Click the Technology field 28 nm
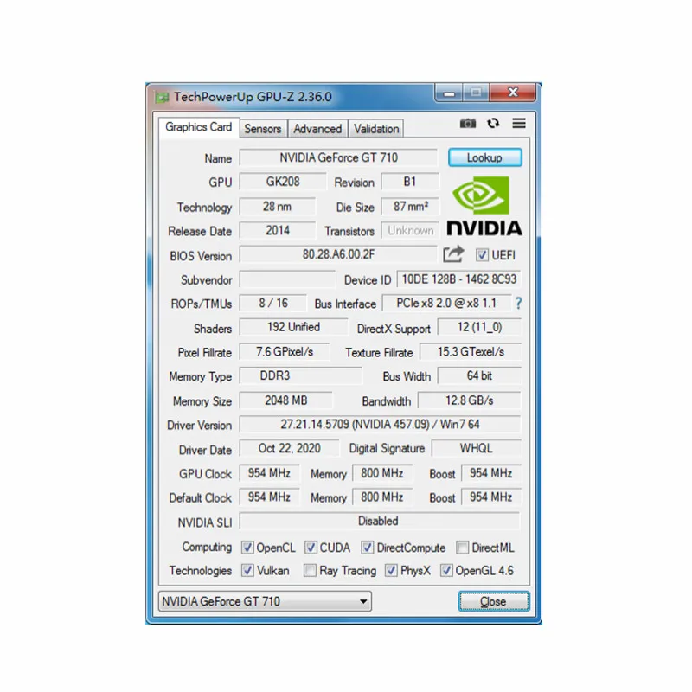The image size is (692, 692). coord(278,206)
